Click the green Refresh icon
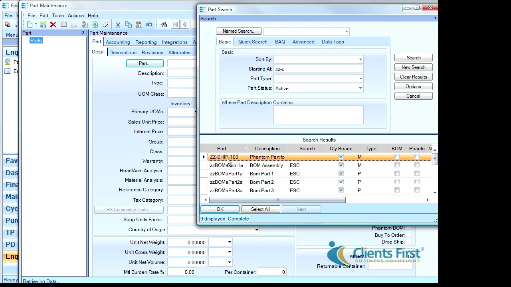The width and height of the screenshot is (511, 287). (95, 25)
